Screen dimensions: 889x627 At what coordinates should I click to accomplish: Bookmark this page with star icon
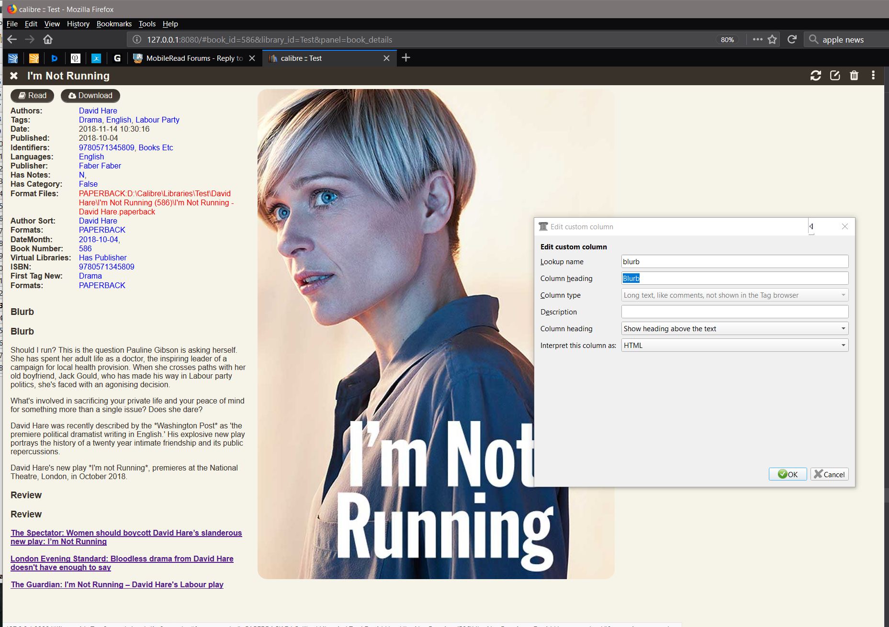pos(772,39)
